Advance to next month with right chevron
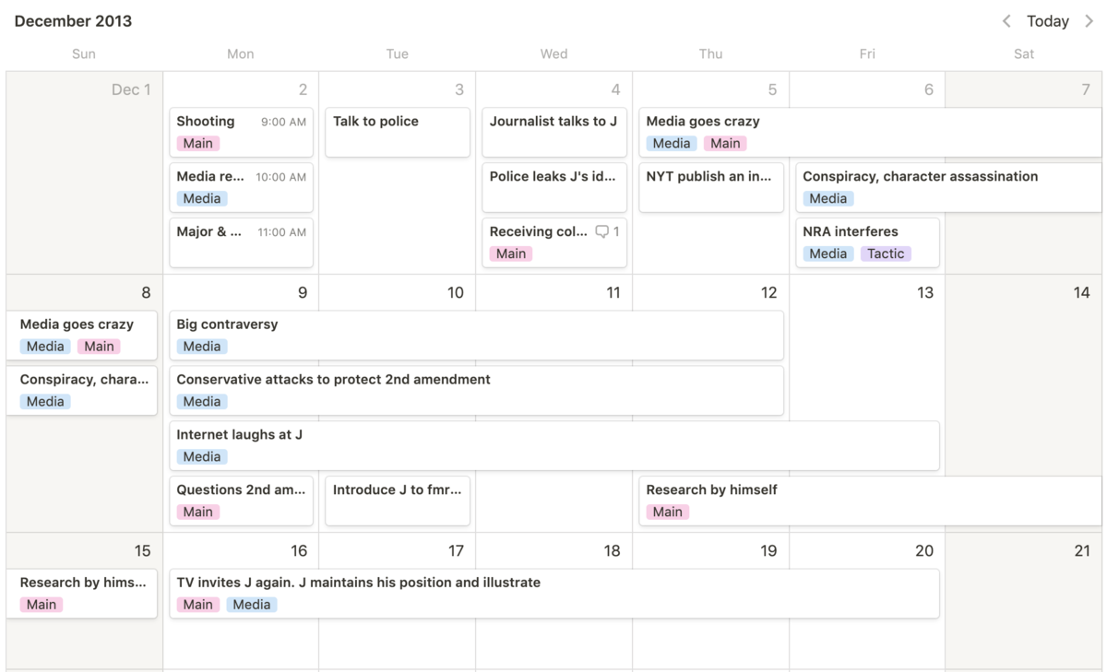The height and width of the screenshot is (672, 1107). 1089,21
